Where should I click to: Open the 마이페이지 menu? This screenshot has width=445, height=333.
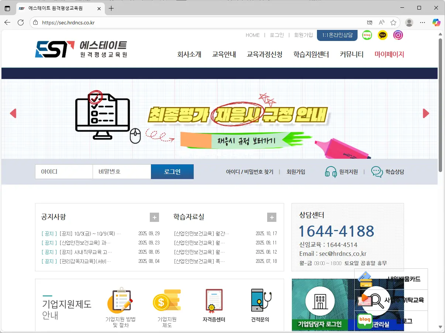(390, 54)
